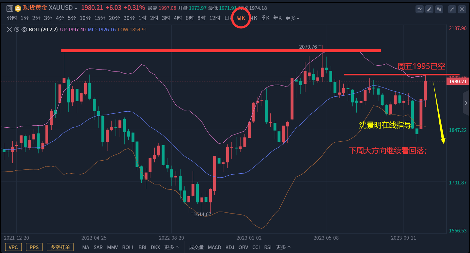Select the 15分 timeframe tab

[100, 18]
